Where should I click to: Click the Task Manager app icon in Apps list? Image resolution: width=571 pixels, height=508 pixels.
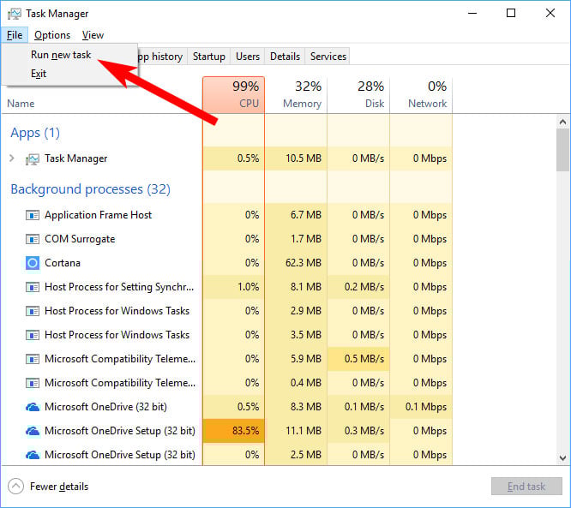(32, 158)
